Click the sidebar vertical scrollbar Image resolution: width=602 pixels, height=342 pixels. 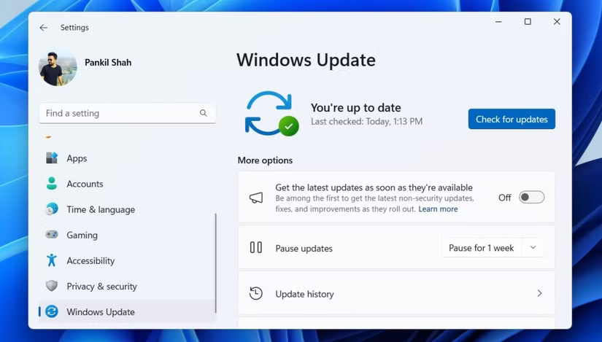215,263
